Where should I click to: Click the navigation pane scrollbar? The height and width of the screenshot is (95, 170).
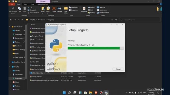click(x=26, y=52)
